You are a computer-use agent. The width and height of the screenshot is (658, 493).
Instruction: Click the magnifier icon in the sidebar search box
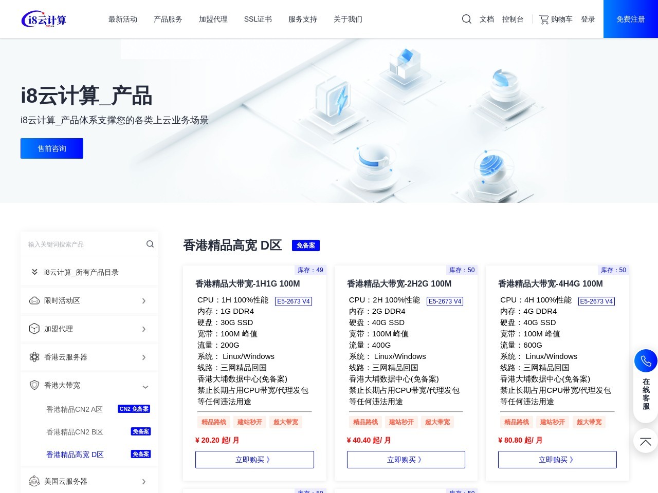pyautogui.click(x=150, y=244)
